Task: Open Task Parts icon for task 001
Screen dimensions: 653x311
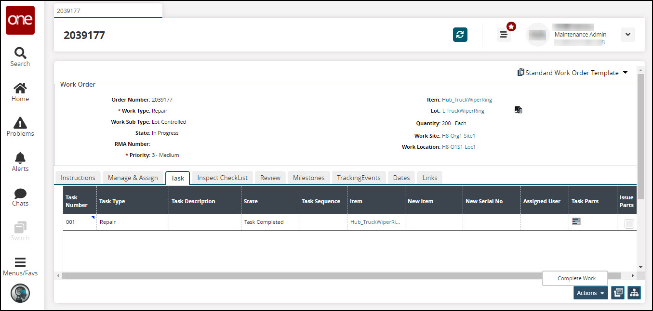Action: point(576,221)
